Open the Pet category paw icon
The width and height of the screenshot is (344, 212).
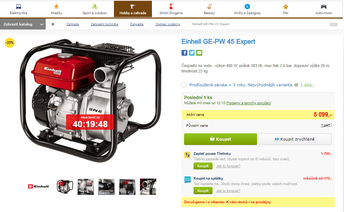(x=286, y=7)
